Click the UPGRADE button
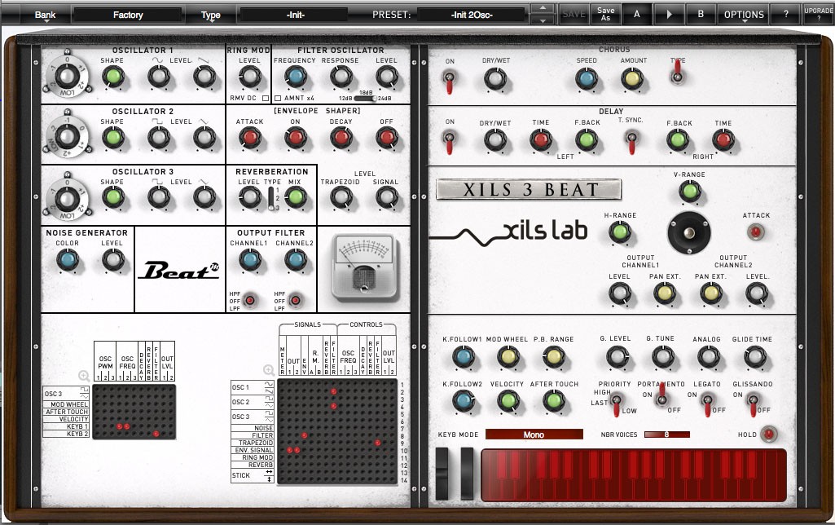The width and height of the screenshot is (835, 525). click(819, 14)
